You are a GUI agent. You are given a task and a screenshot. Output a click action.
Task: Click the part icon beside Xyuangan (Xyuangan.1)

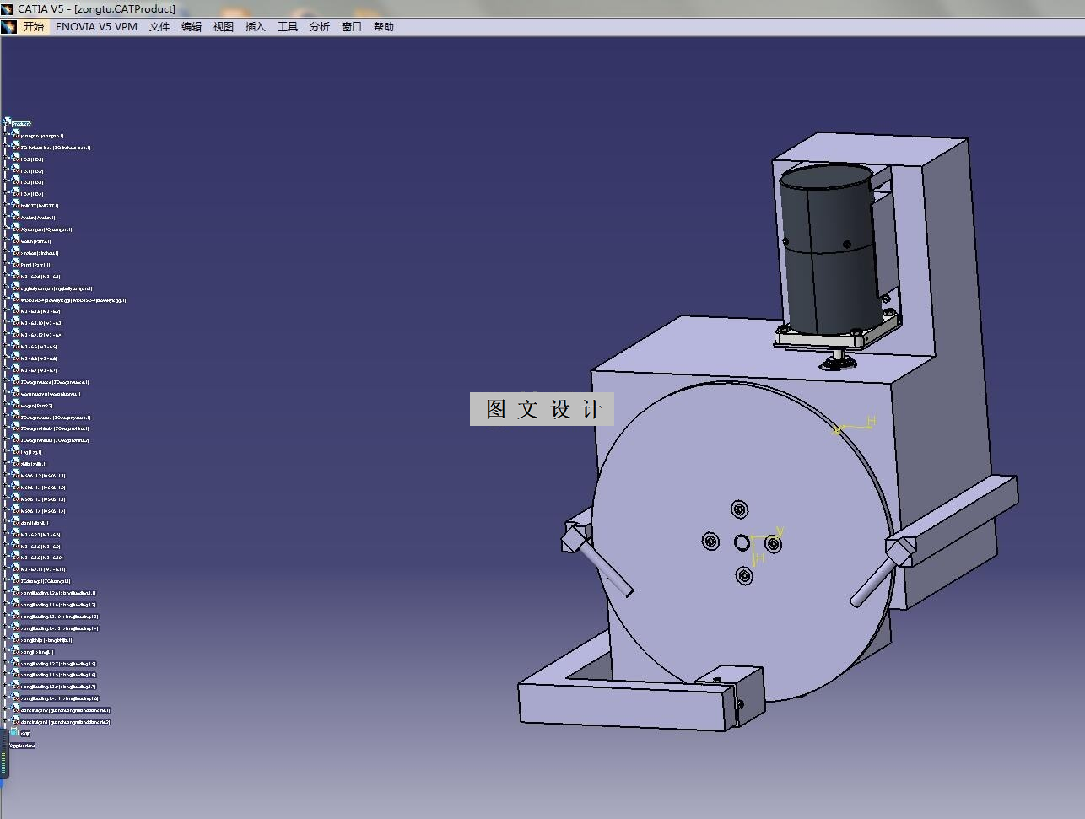click(x=16, y=229)
